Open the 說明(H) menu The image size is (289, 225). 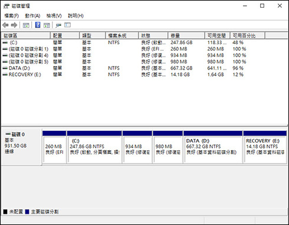point(75,16)
